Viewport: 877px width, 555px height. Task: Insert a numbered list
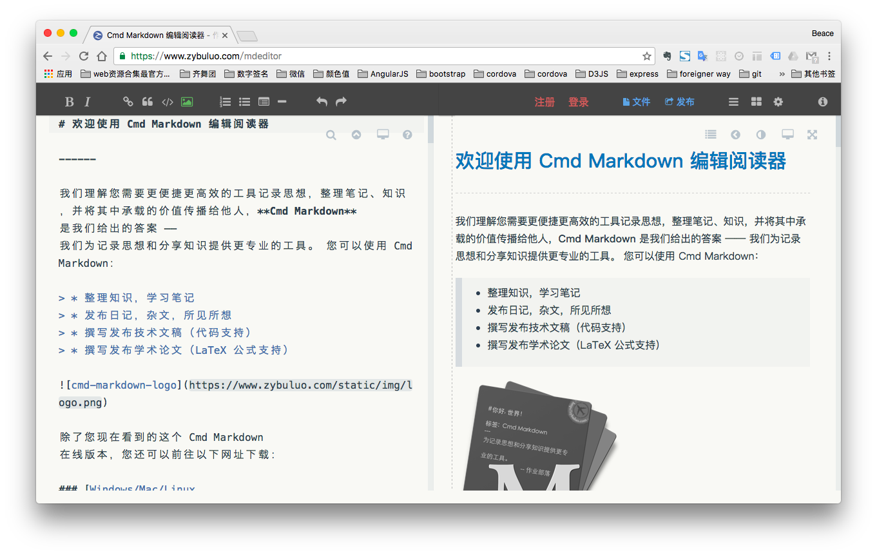pos(225,102)
